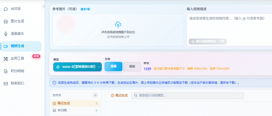This screenshot has width=272, height=116.
Task: Focus the video description text box
Action: click(229, 30)
